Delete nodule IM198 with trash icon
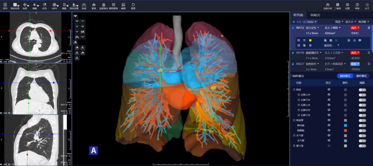373x166 pixels. (x=369, y=53)
